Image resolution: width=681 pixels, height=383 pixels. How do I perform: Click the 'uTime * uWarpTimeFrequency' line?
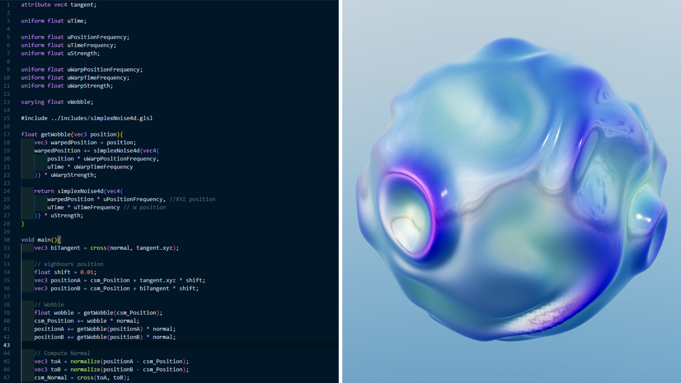pos(90,167)
